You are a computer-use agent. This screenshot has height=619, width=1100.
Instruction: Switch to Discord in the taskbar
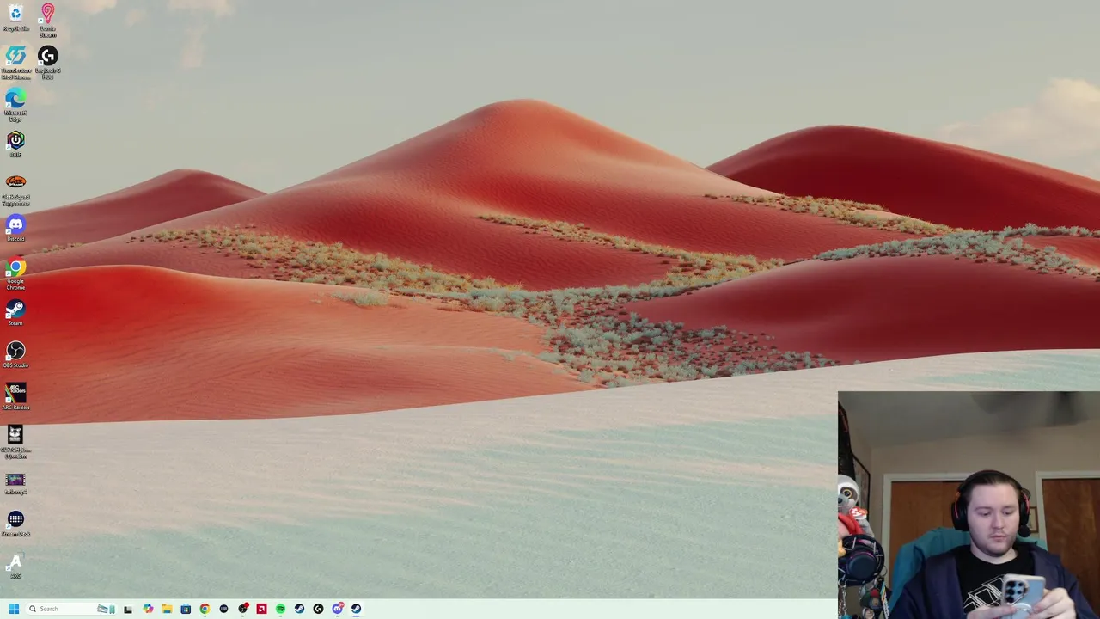(x=338, y=609)
